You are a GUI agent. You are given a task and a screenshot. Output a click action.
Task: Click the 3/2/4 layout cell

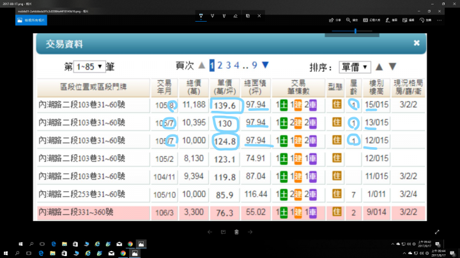point(408,194)
